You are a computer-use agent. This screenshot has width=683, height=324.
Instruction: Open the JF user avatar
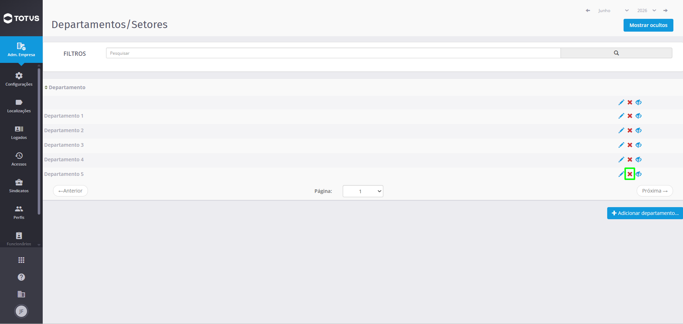(21, 311)
